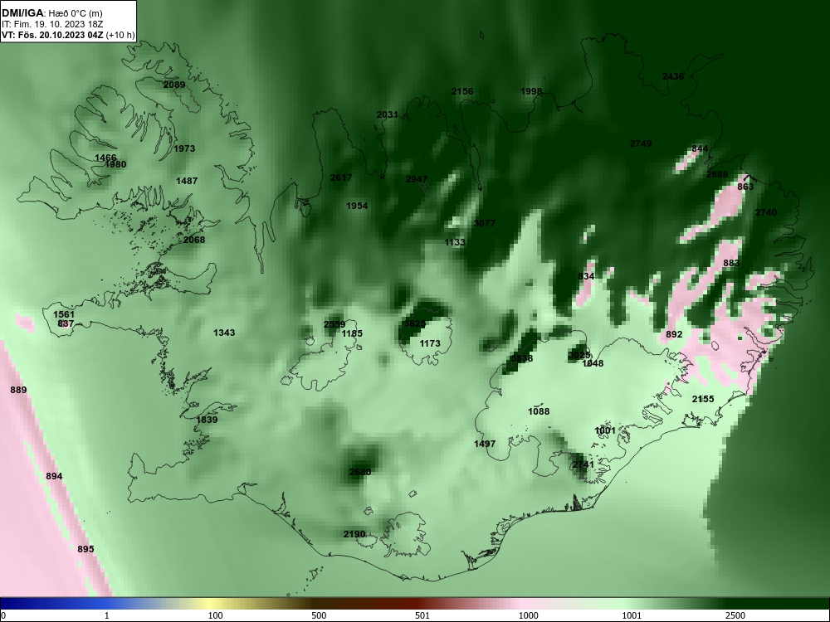830x622 pixels.
Task: Click the 1343 height value
Action: (224, 333)
